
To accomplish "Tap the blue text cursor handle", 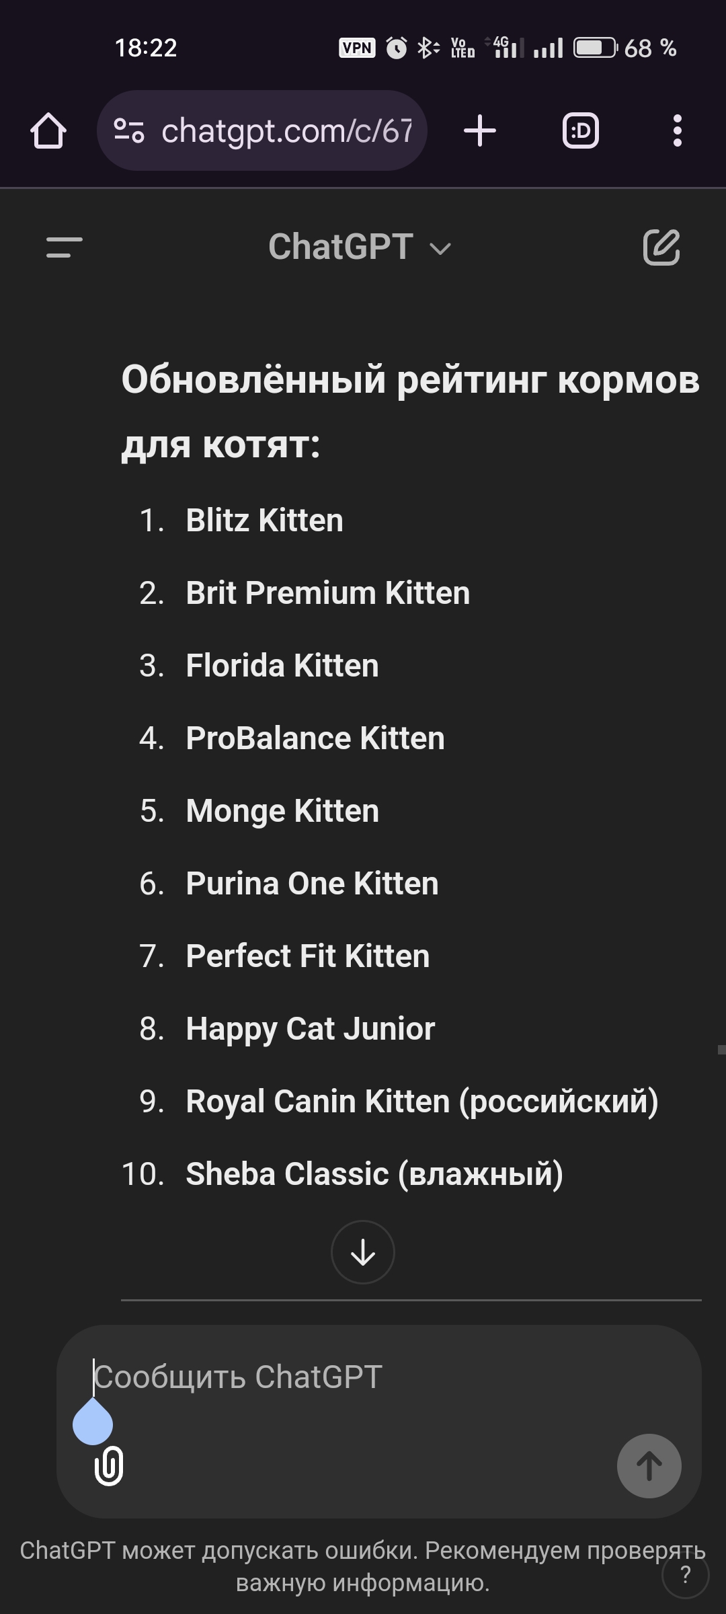I will tap(93, 1422).
